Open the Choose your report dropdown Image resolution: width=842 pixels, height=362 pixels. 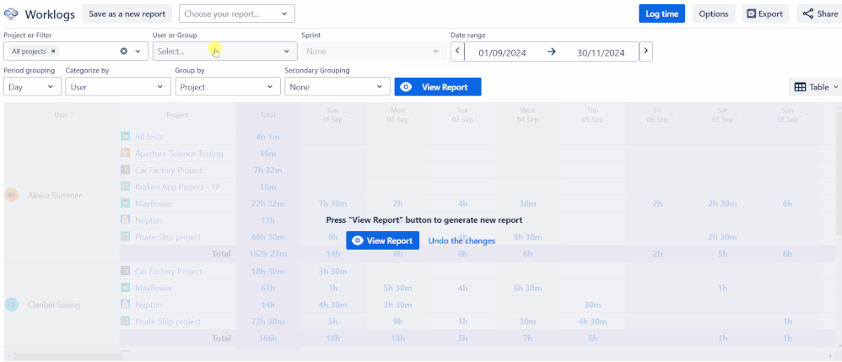tap(237, 14)
